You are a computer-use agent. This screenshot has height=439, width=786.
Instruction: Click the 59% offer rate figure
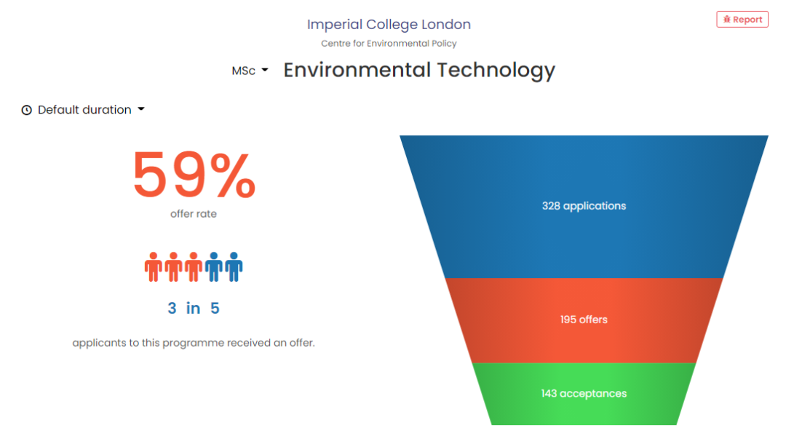pyautogui.click(x=193, y=175)
